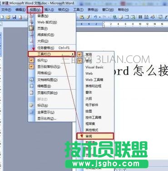The height and width of the screenshot is (171, 168).
Task: Click the Insert Excel Worksheet toolbar icon
Action: click(x=133, y=17)
